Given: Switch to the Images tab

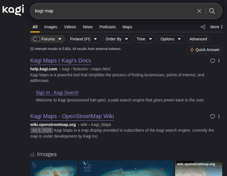Looking at the screenshot, I should (x=51, y=27).
